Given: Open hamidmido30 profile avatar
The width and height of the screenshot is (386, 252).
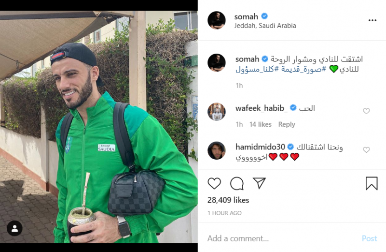Looking at the screenshot, I should [217, 150].
